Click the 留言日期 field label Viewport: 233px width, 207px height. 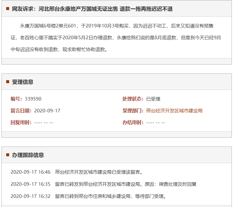coord(21,111)
